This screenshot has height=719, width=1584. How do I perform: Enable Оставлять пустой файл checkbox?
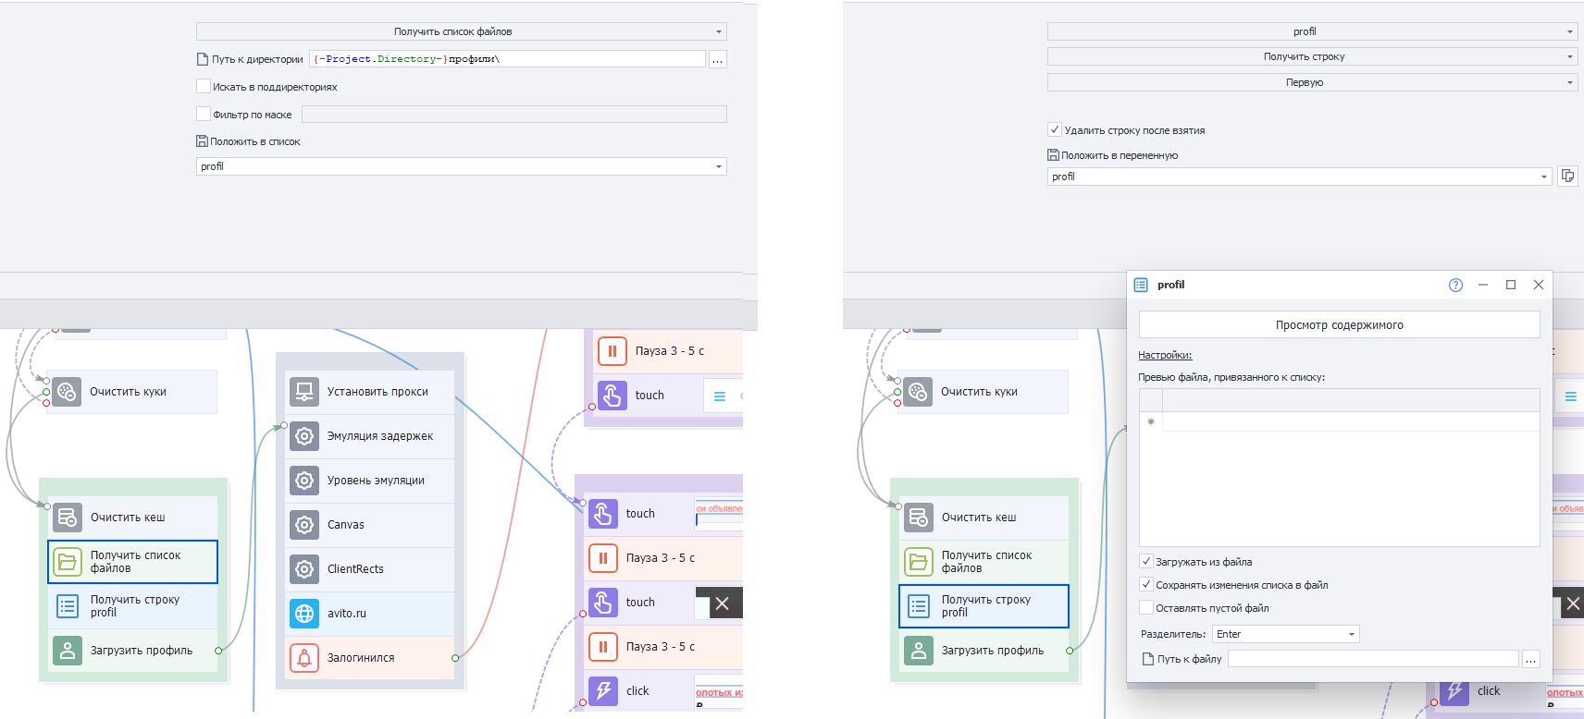click(x=1146, y=607)
